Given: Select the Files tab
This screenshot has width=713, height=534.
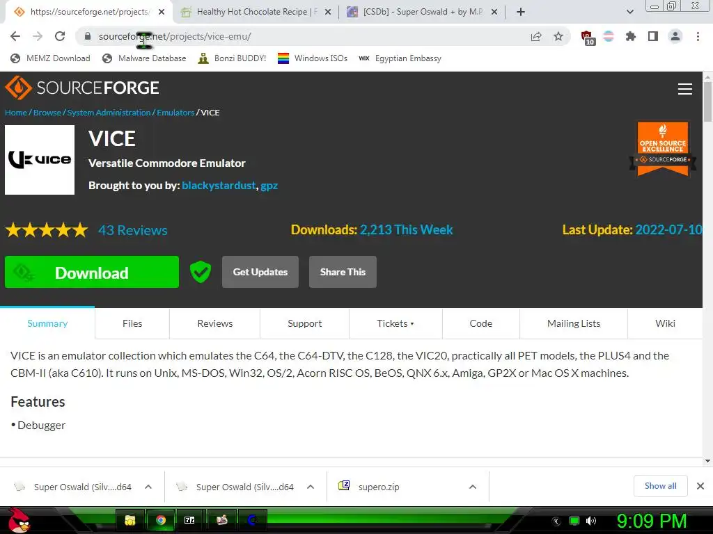Looking at the screenshot, I should [132, 323].
